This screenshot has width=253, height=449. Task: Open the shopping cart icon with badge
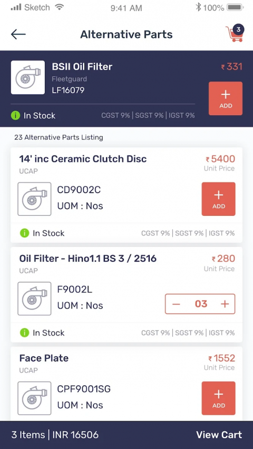pyautogui.click(x=235, y=33)
